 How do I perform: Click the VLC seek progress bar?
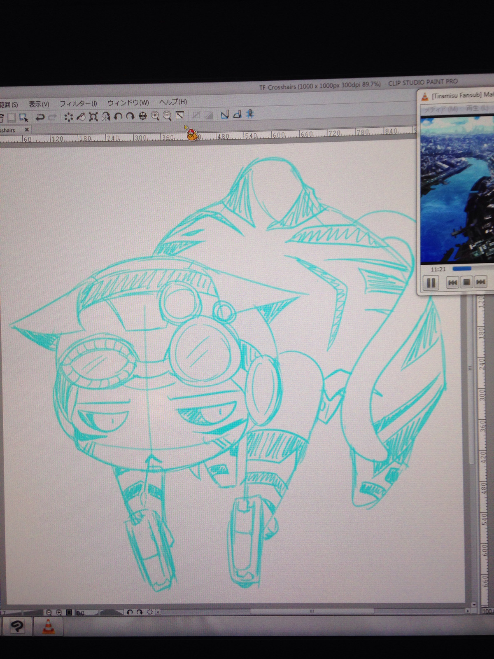point(473,268)
